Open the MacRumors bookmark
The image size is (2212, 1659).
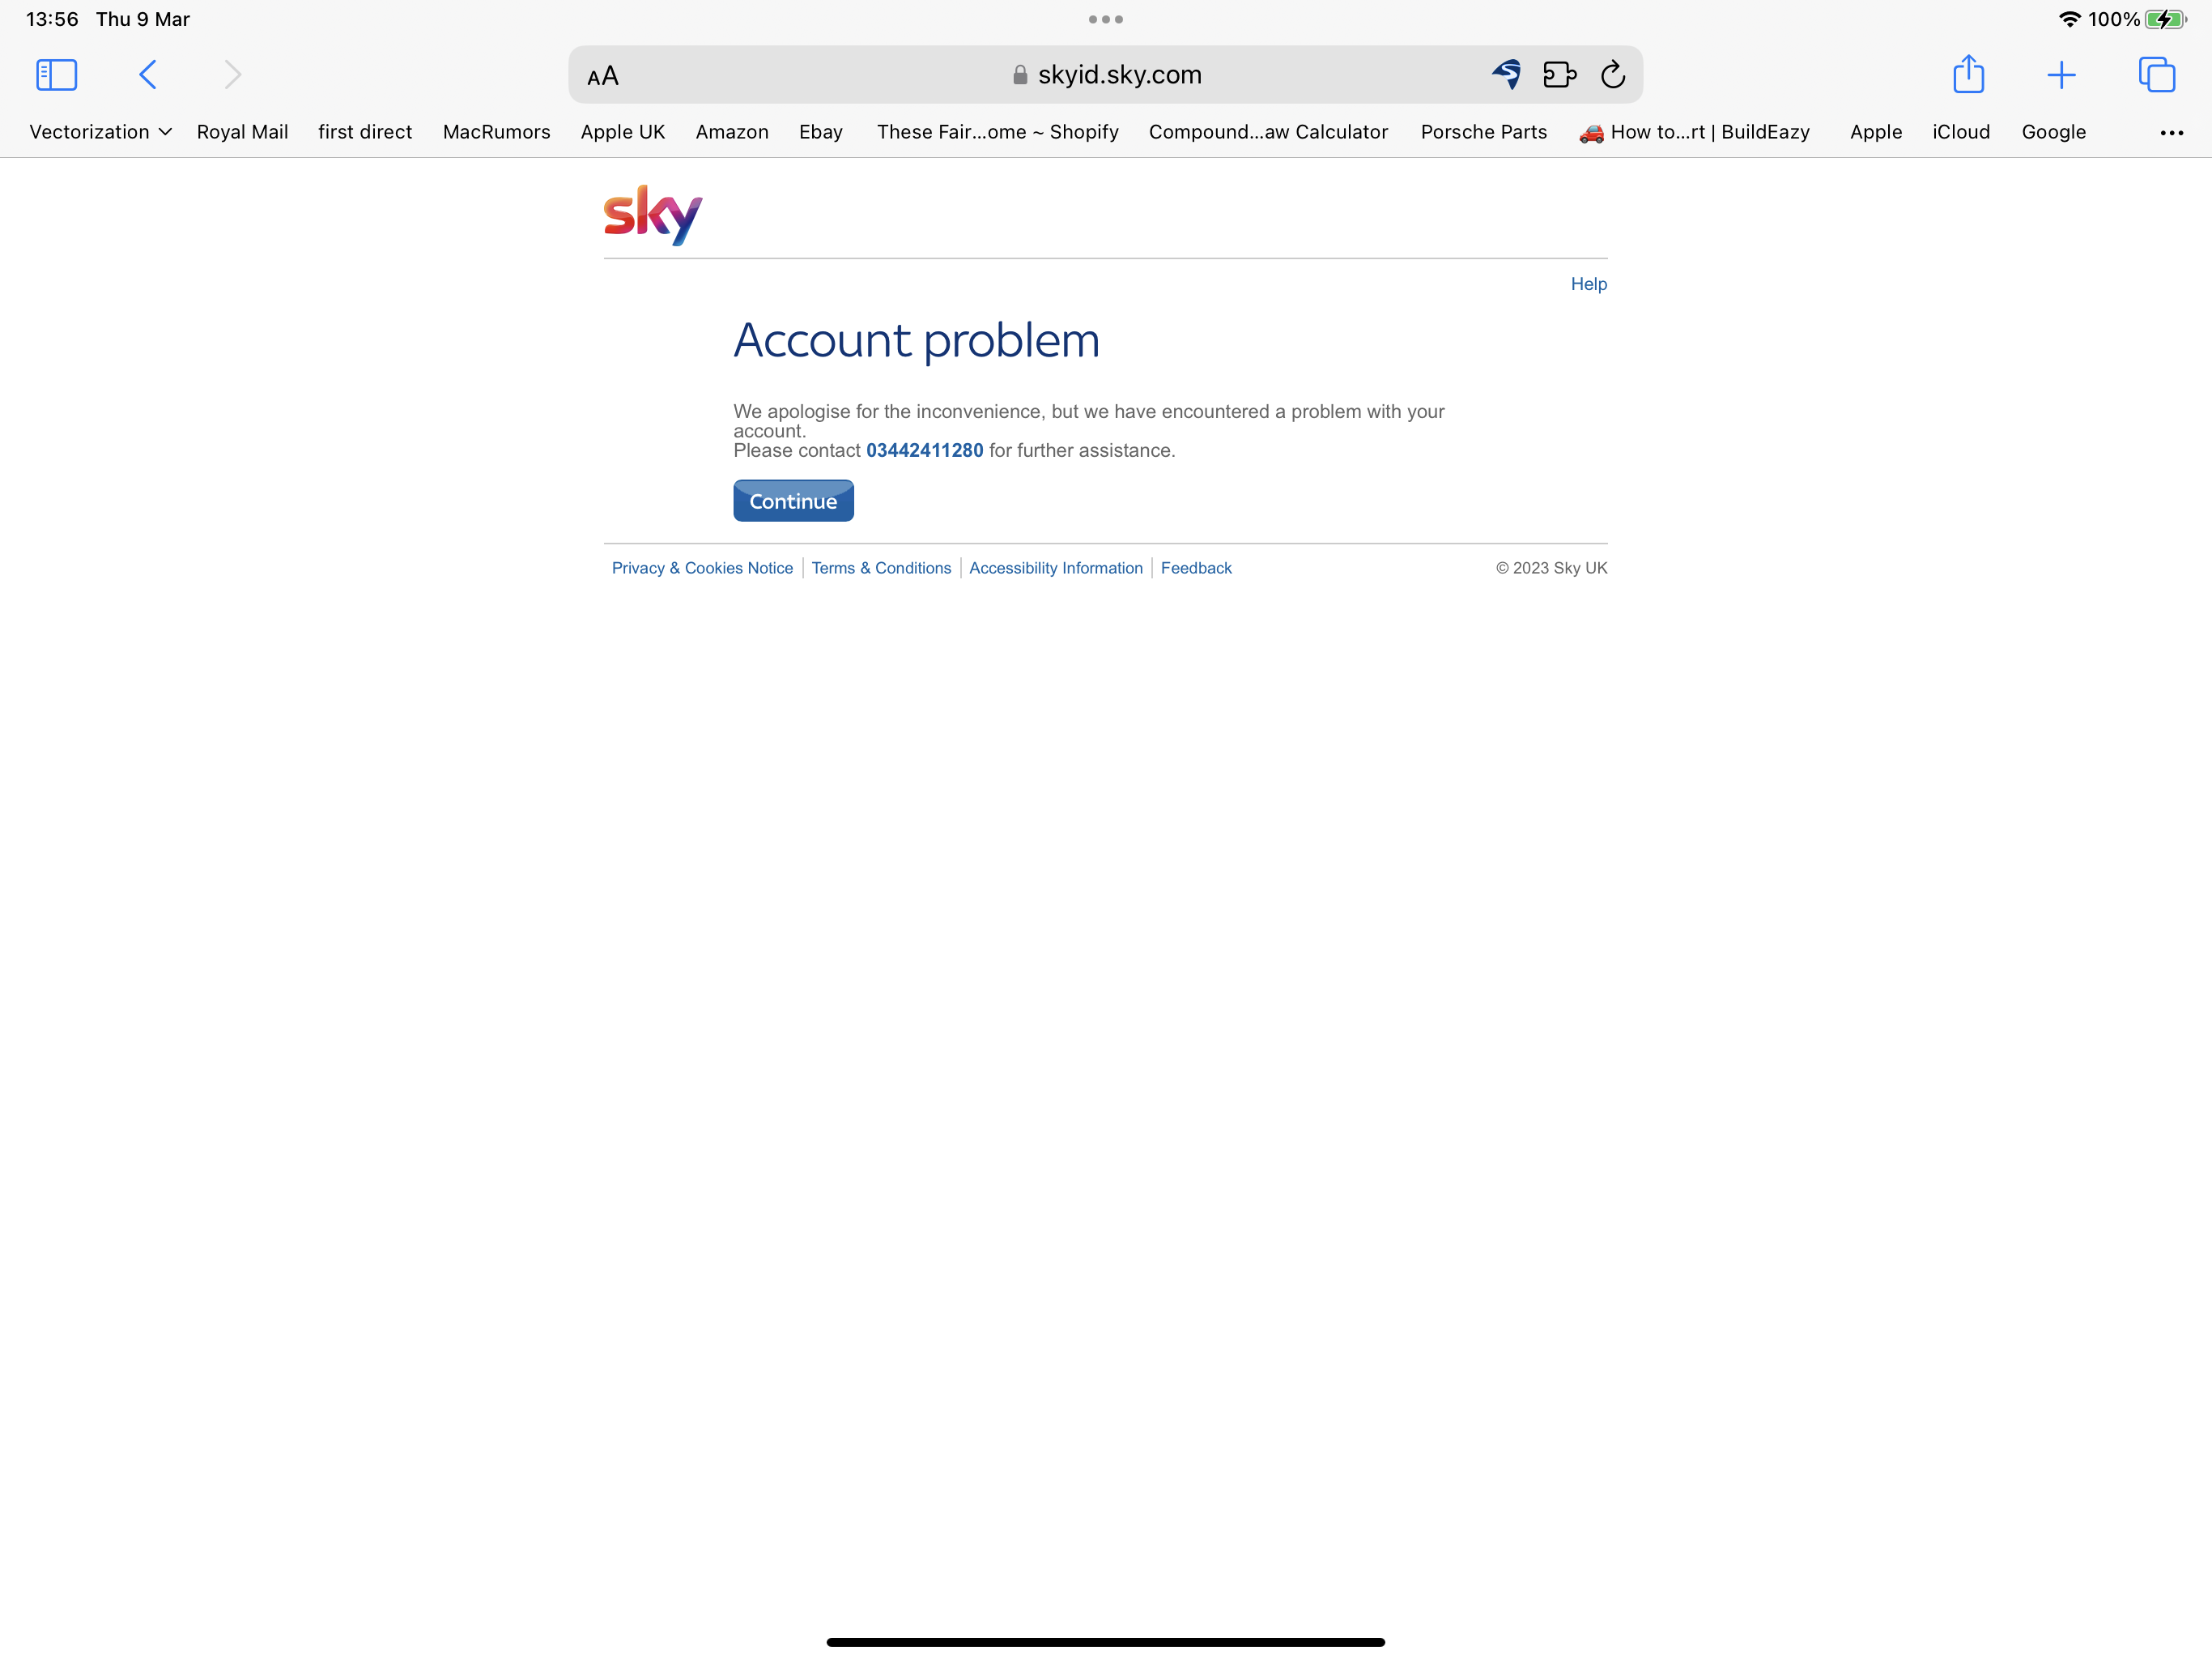[496, 132]
